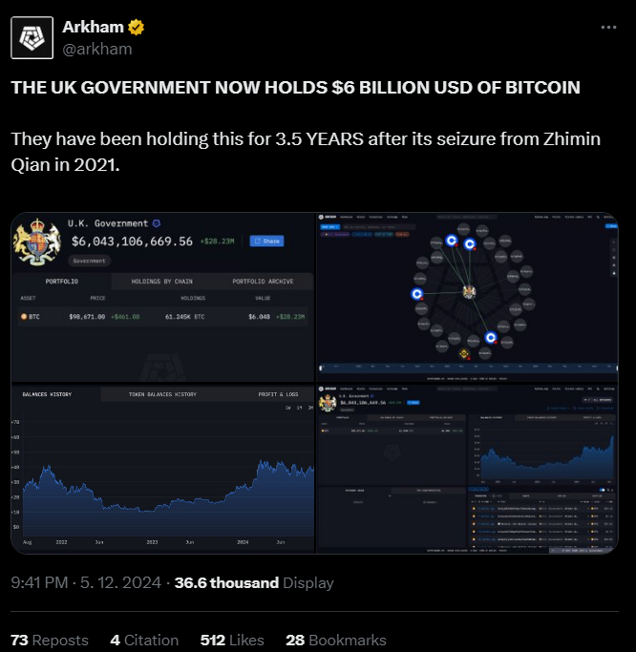Switch to the Portfolio tab

tap(61, 282)
